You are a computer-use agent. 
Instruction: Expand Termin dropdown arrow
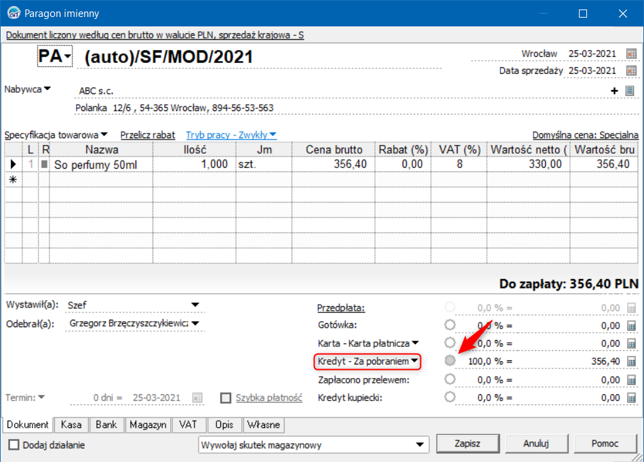41,398
